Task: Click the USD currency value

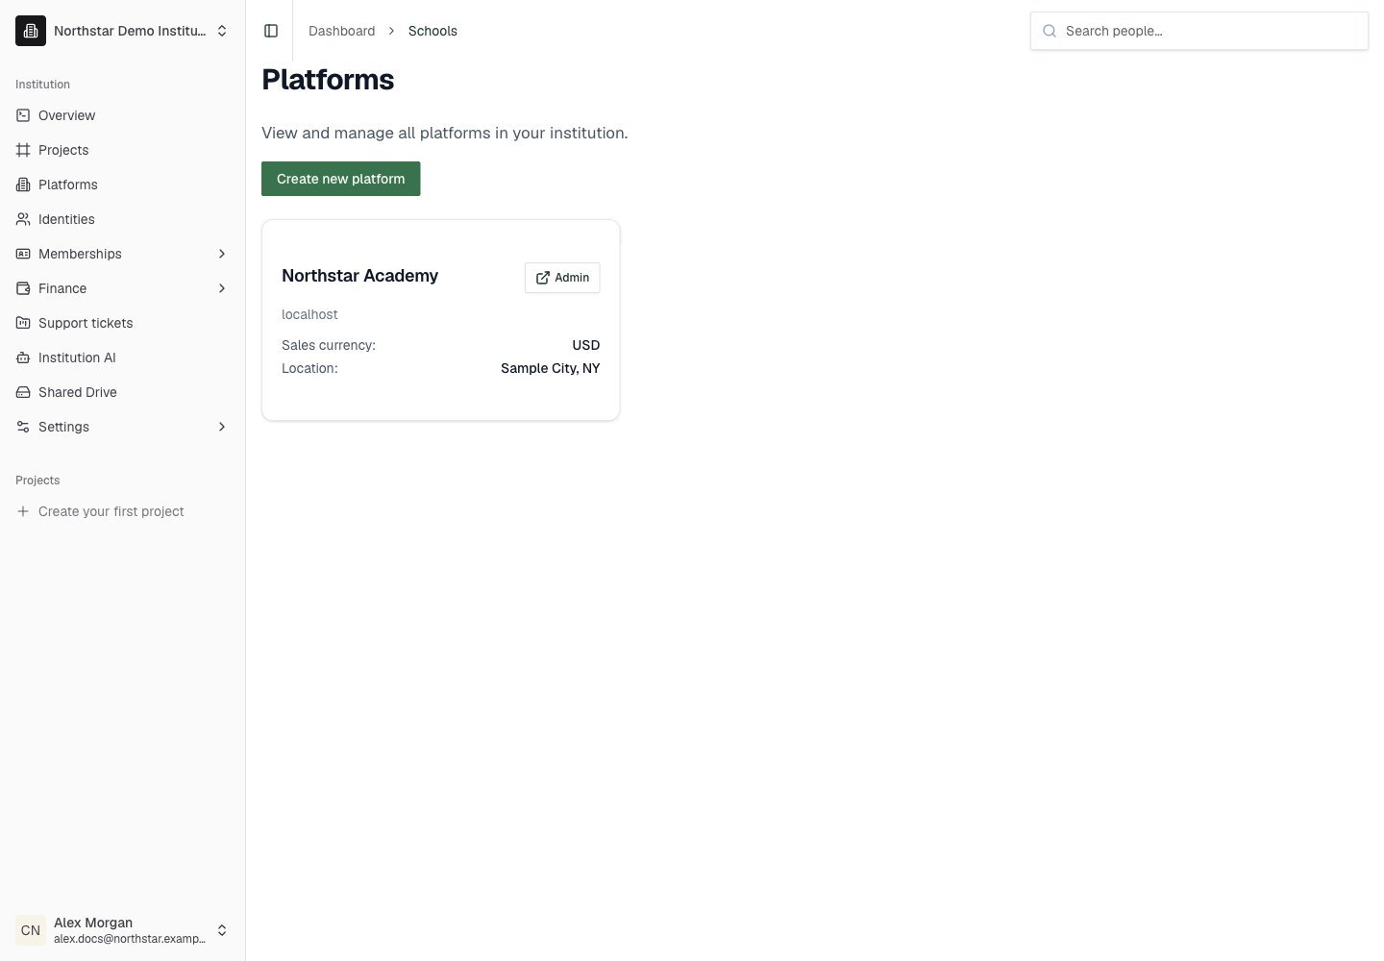Action: 586,345
